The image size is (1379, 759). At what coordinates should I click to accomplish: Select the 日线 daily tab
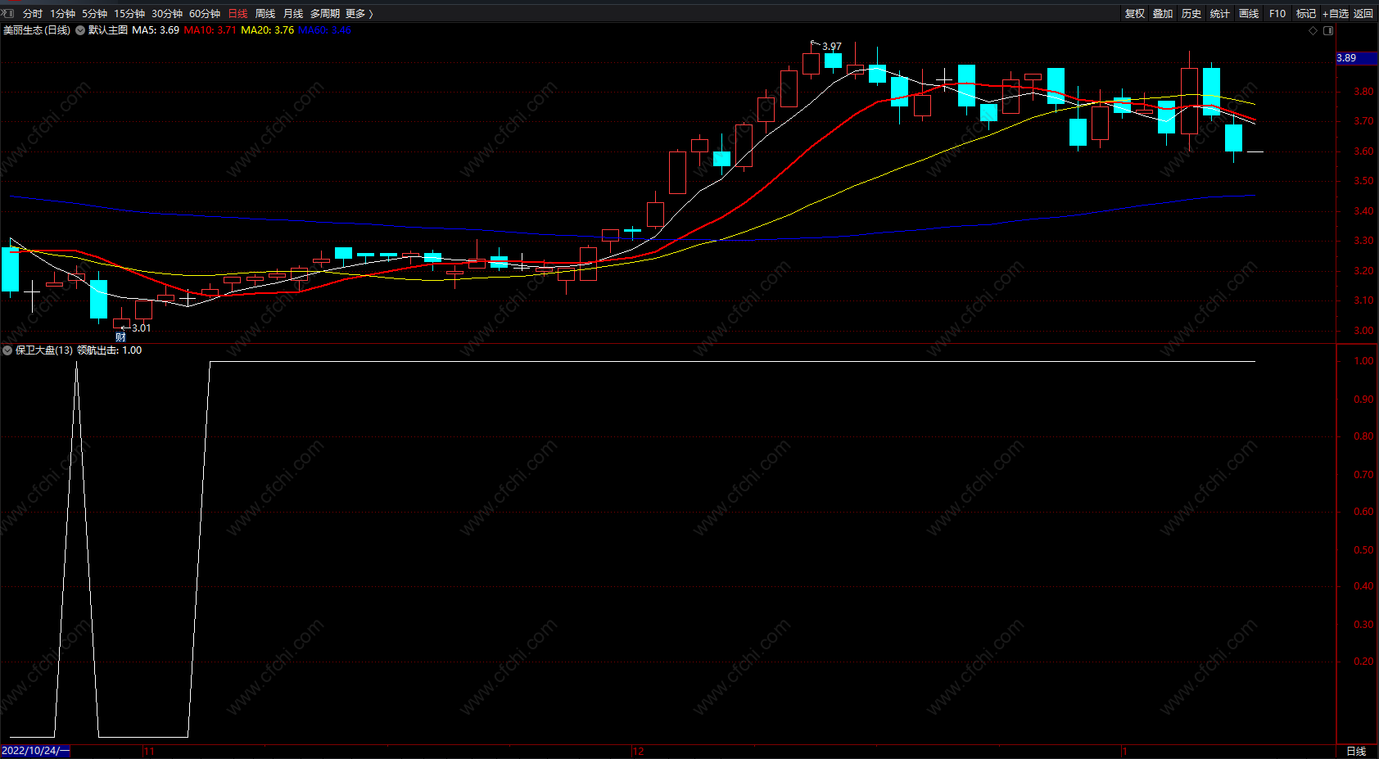point(237,14)
